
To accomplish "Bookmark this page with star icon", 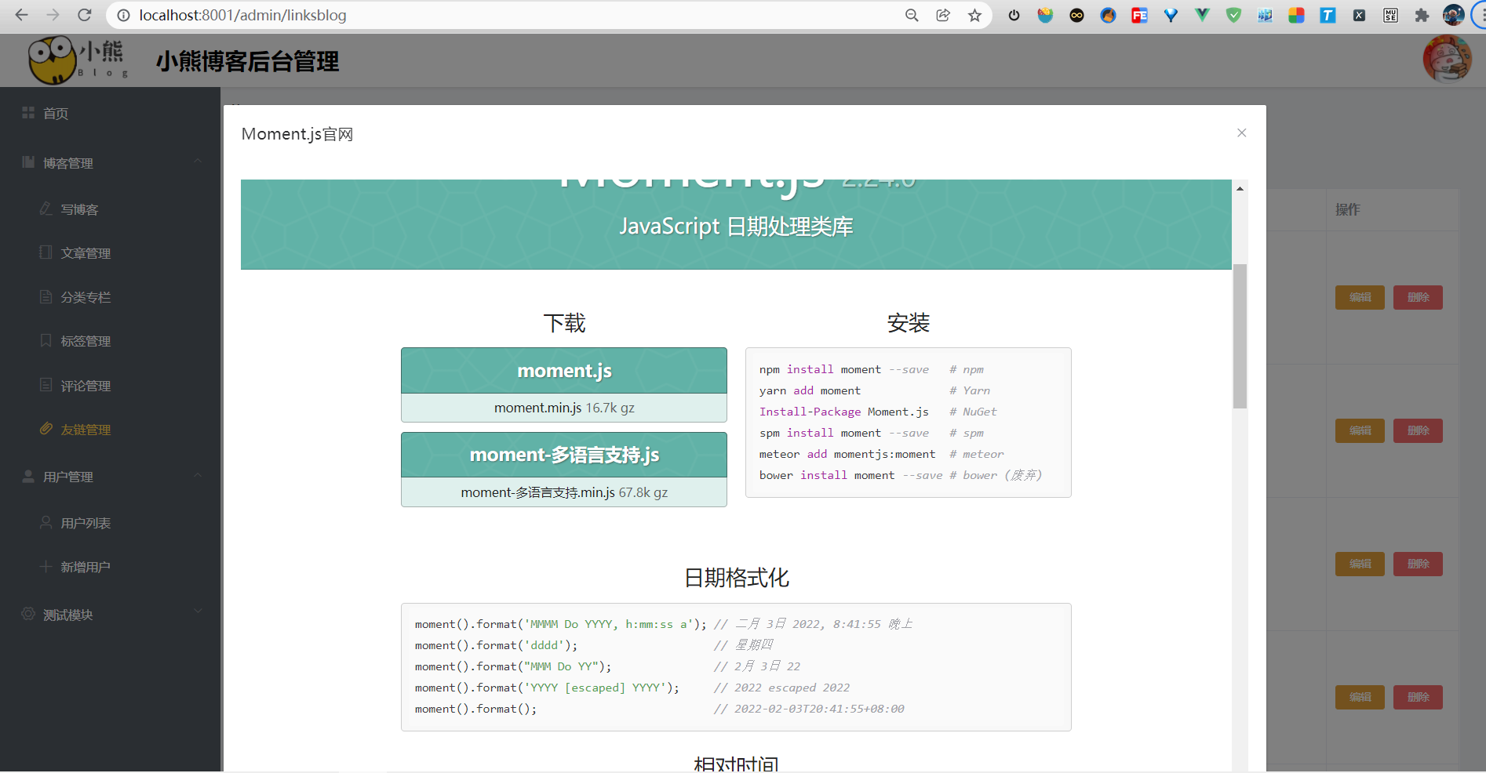I will tap(974, 16).
